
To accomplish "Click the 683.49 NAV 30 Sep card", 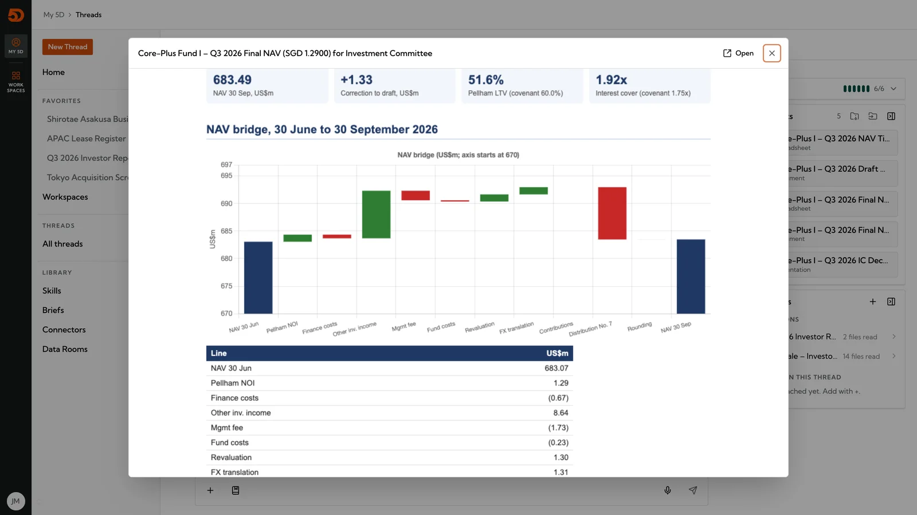I will pos(267,86).
